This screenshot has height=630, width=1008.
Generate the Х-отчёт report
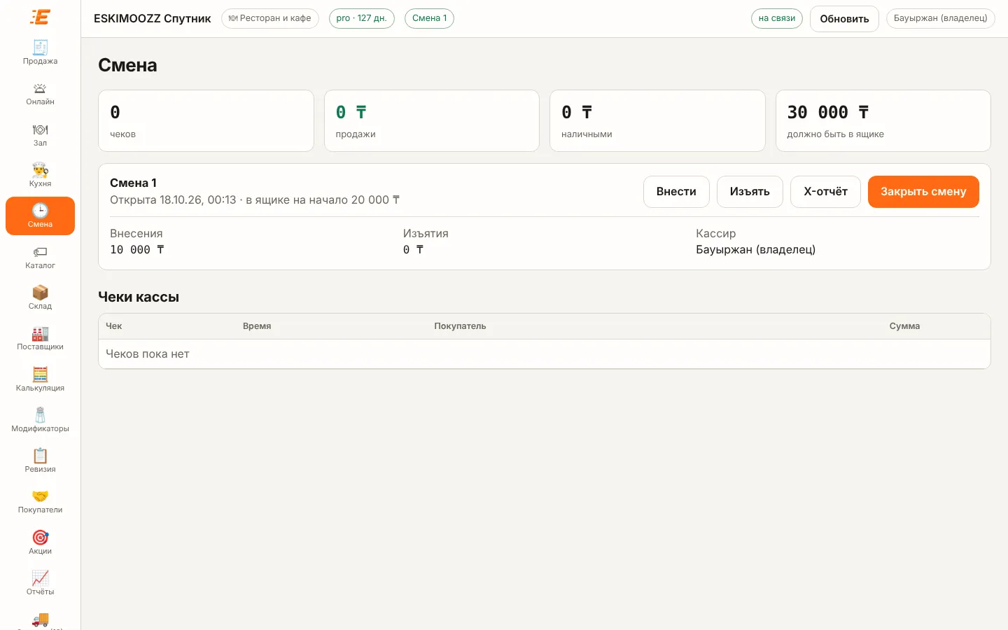pos(825,192)
